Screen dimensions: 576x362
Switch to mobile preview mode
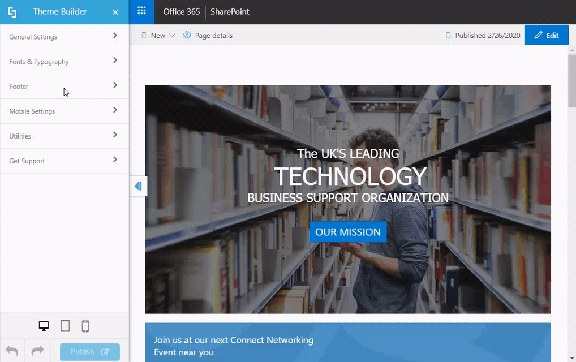[85, 326]
